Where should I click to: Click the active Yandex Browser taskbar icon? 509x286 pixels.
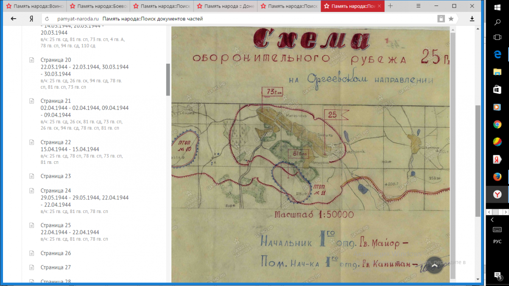tap(497, 194)
